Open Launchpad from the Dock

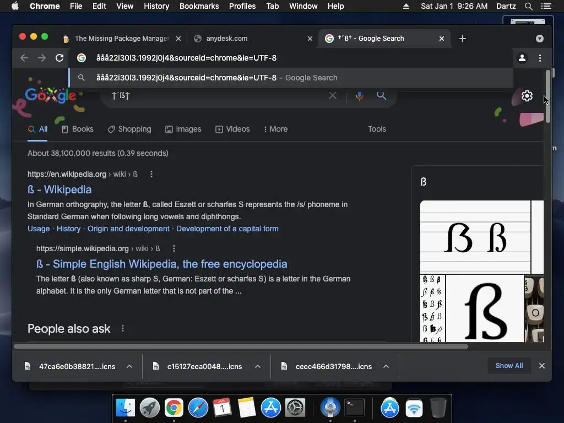click(x=150, y=408)
